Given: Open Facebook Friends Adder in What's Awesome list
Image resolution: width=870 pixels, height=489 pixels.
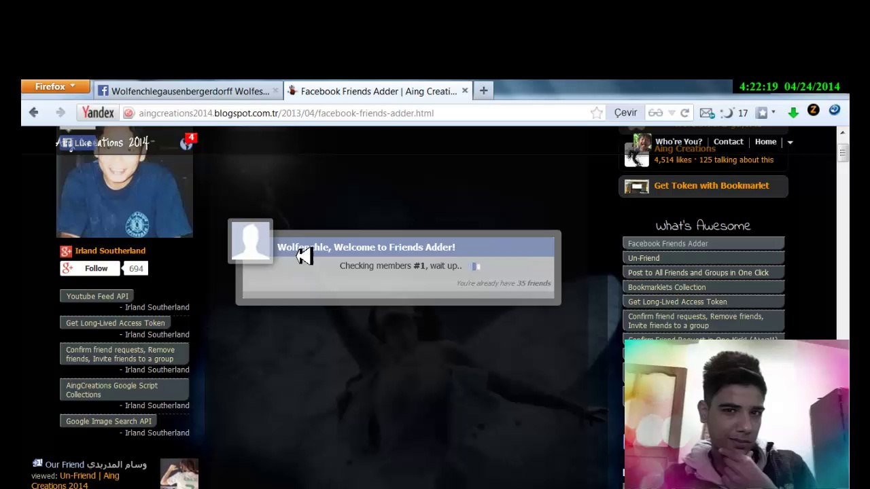Looking at the screenshot, I should 703,244.
